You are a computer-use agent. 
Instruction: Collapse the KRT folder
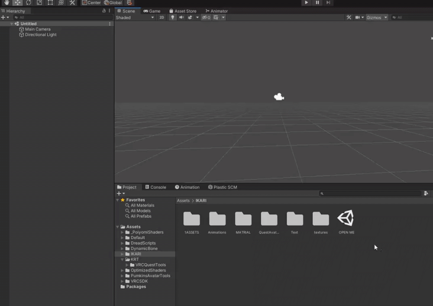[x=123, y=259]
